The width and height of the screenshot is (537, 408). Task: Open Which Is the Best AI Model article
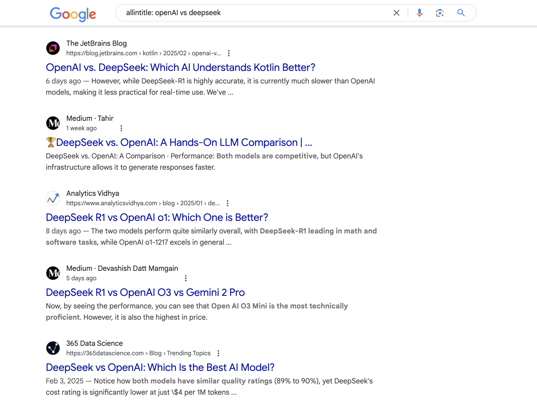[160, 368]
